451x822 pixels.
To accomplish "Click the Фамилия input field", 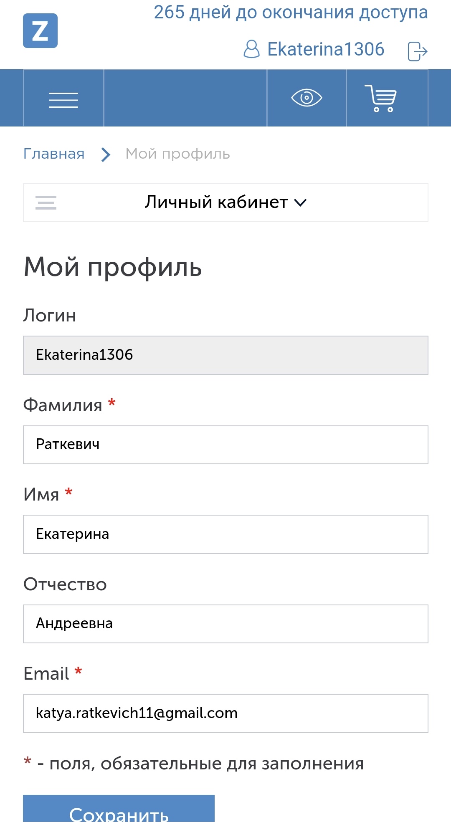I will (x=225, y=445).
